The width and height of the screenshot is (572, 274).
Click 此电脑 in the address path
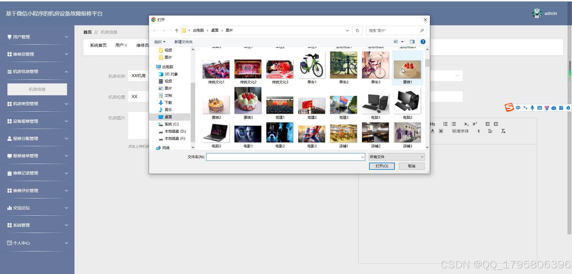pyautogui.click(x=198, y=30)
